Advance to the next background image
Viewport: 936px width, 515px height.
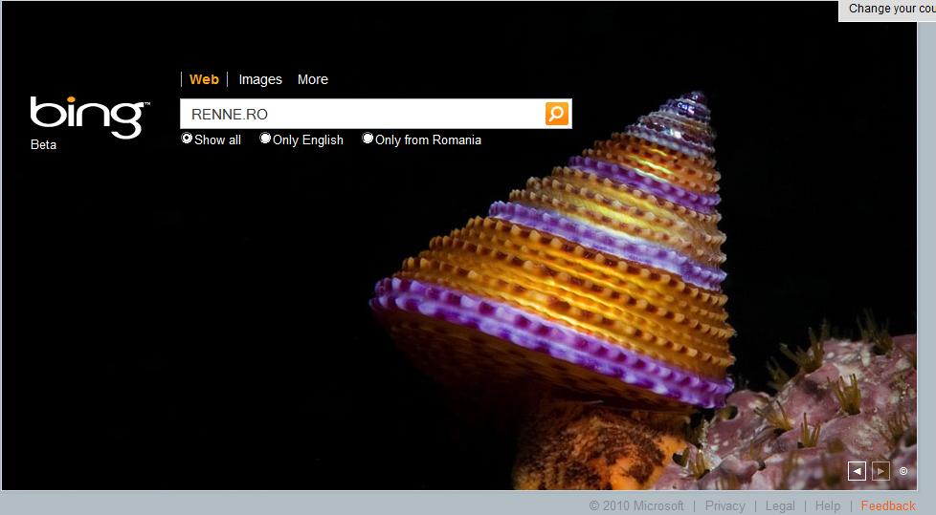coord(880,470)
